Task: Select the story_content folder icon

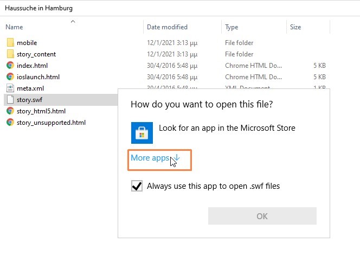Action: coord(10,54)
